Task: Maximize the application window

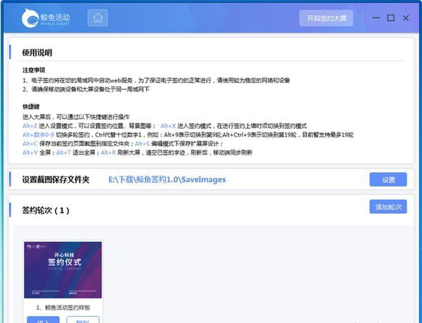Action: pyautogui.click(x=391, y=18)
